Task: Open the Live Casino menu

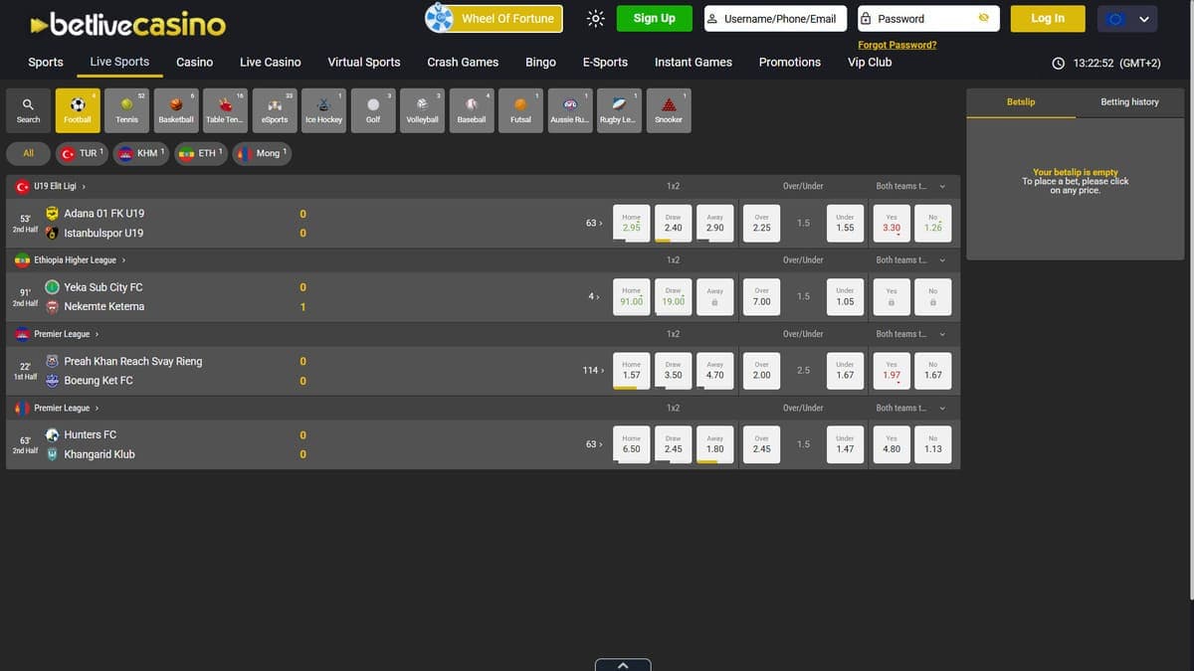Action: [271, 62]
